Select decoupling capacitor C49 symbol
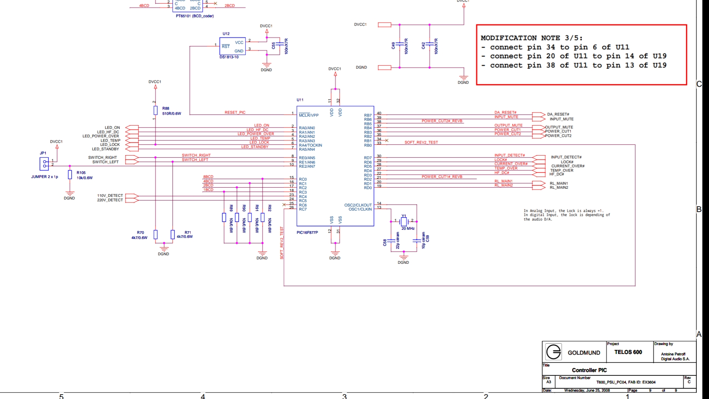The width and height of the screenshot is (709, 399). tap(400, 45)
